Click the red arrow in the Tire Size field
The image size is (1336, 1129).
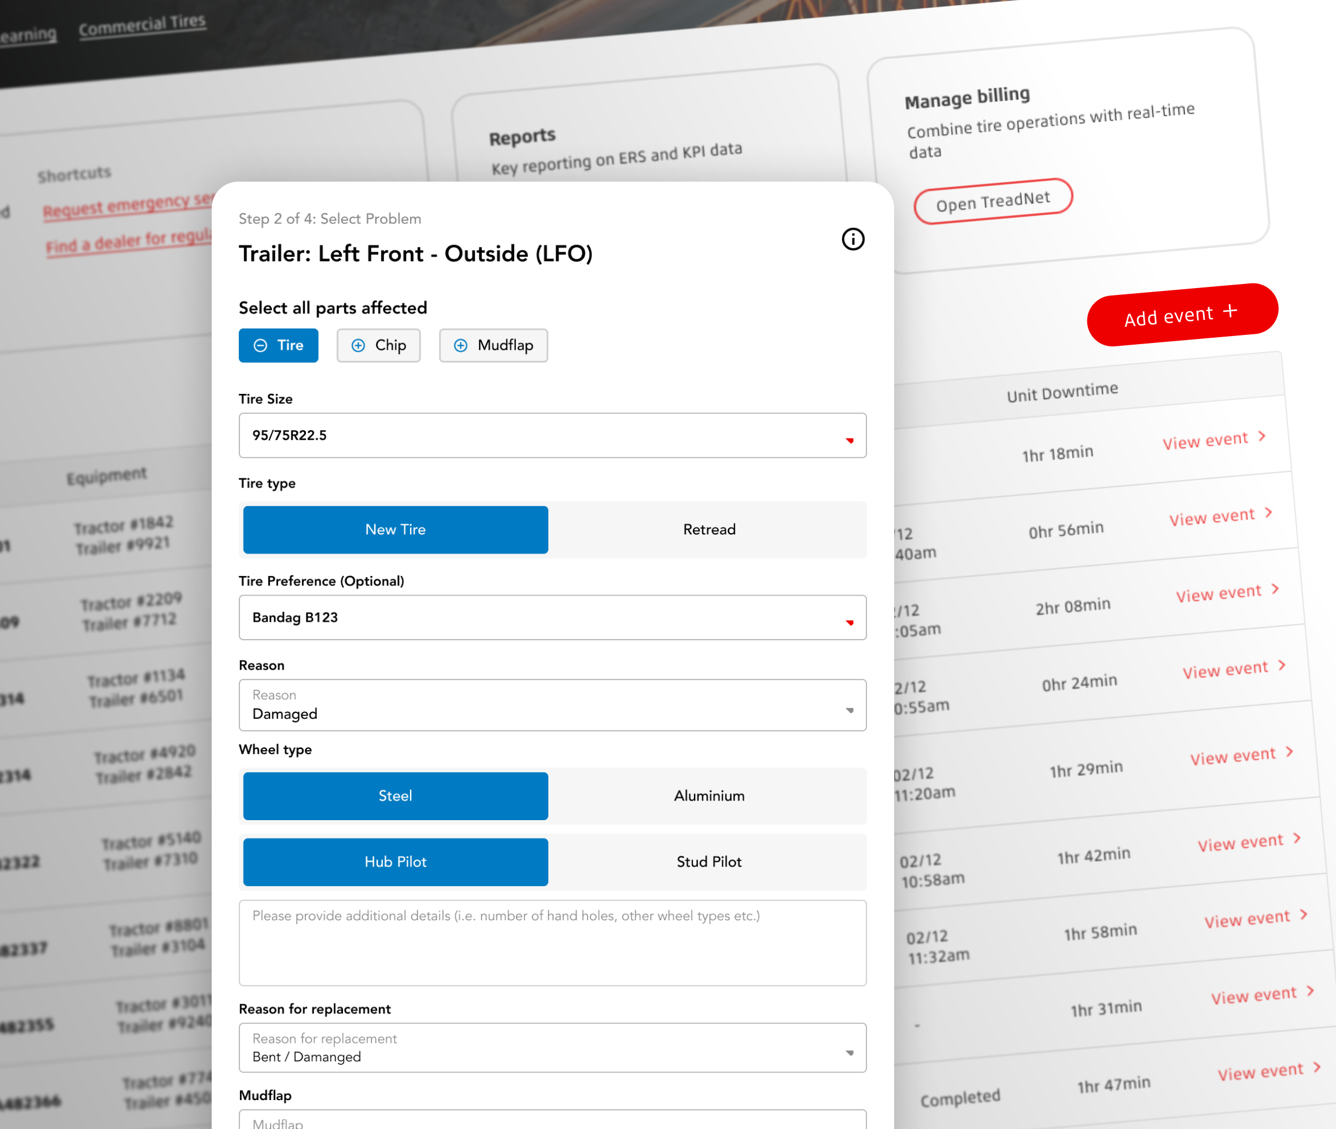coord(849,440)
